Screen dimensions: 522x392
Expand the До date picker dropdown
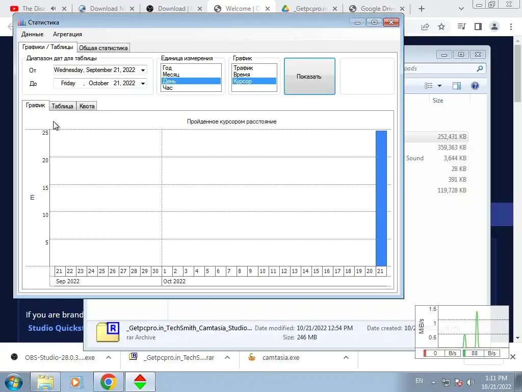[x=143, y=83]
